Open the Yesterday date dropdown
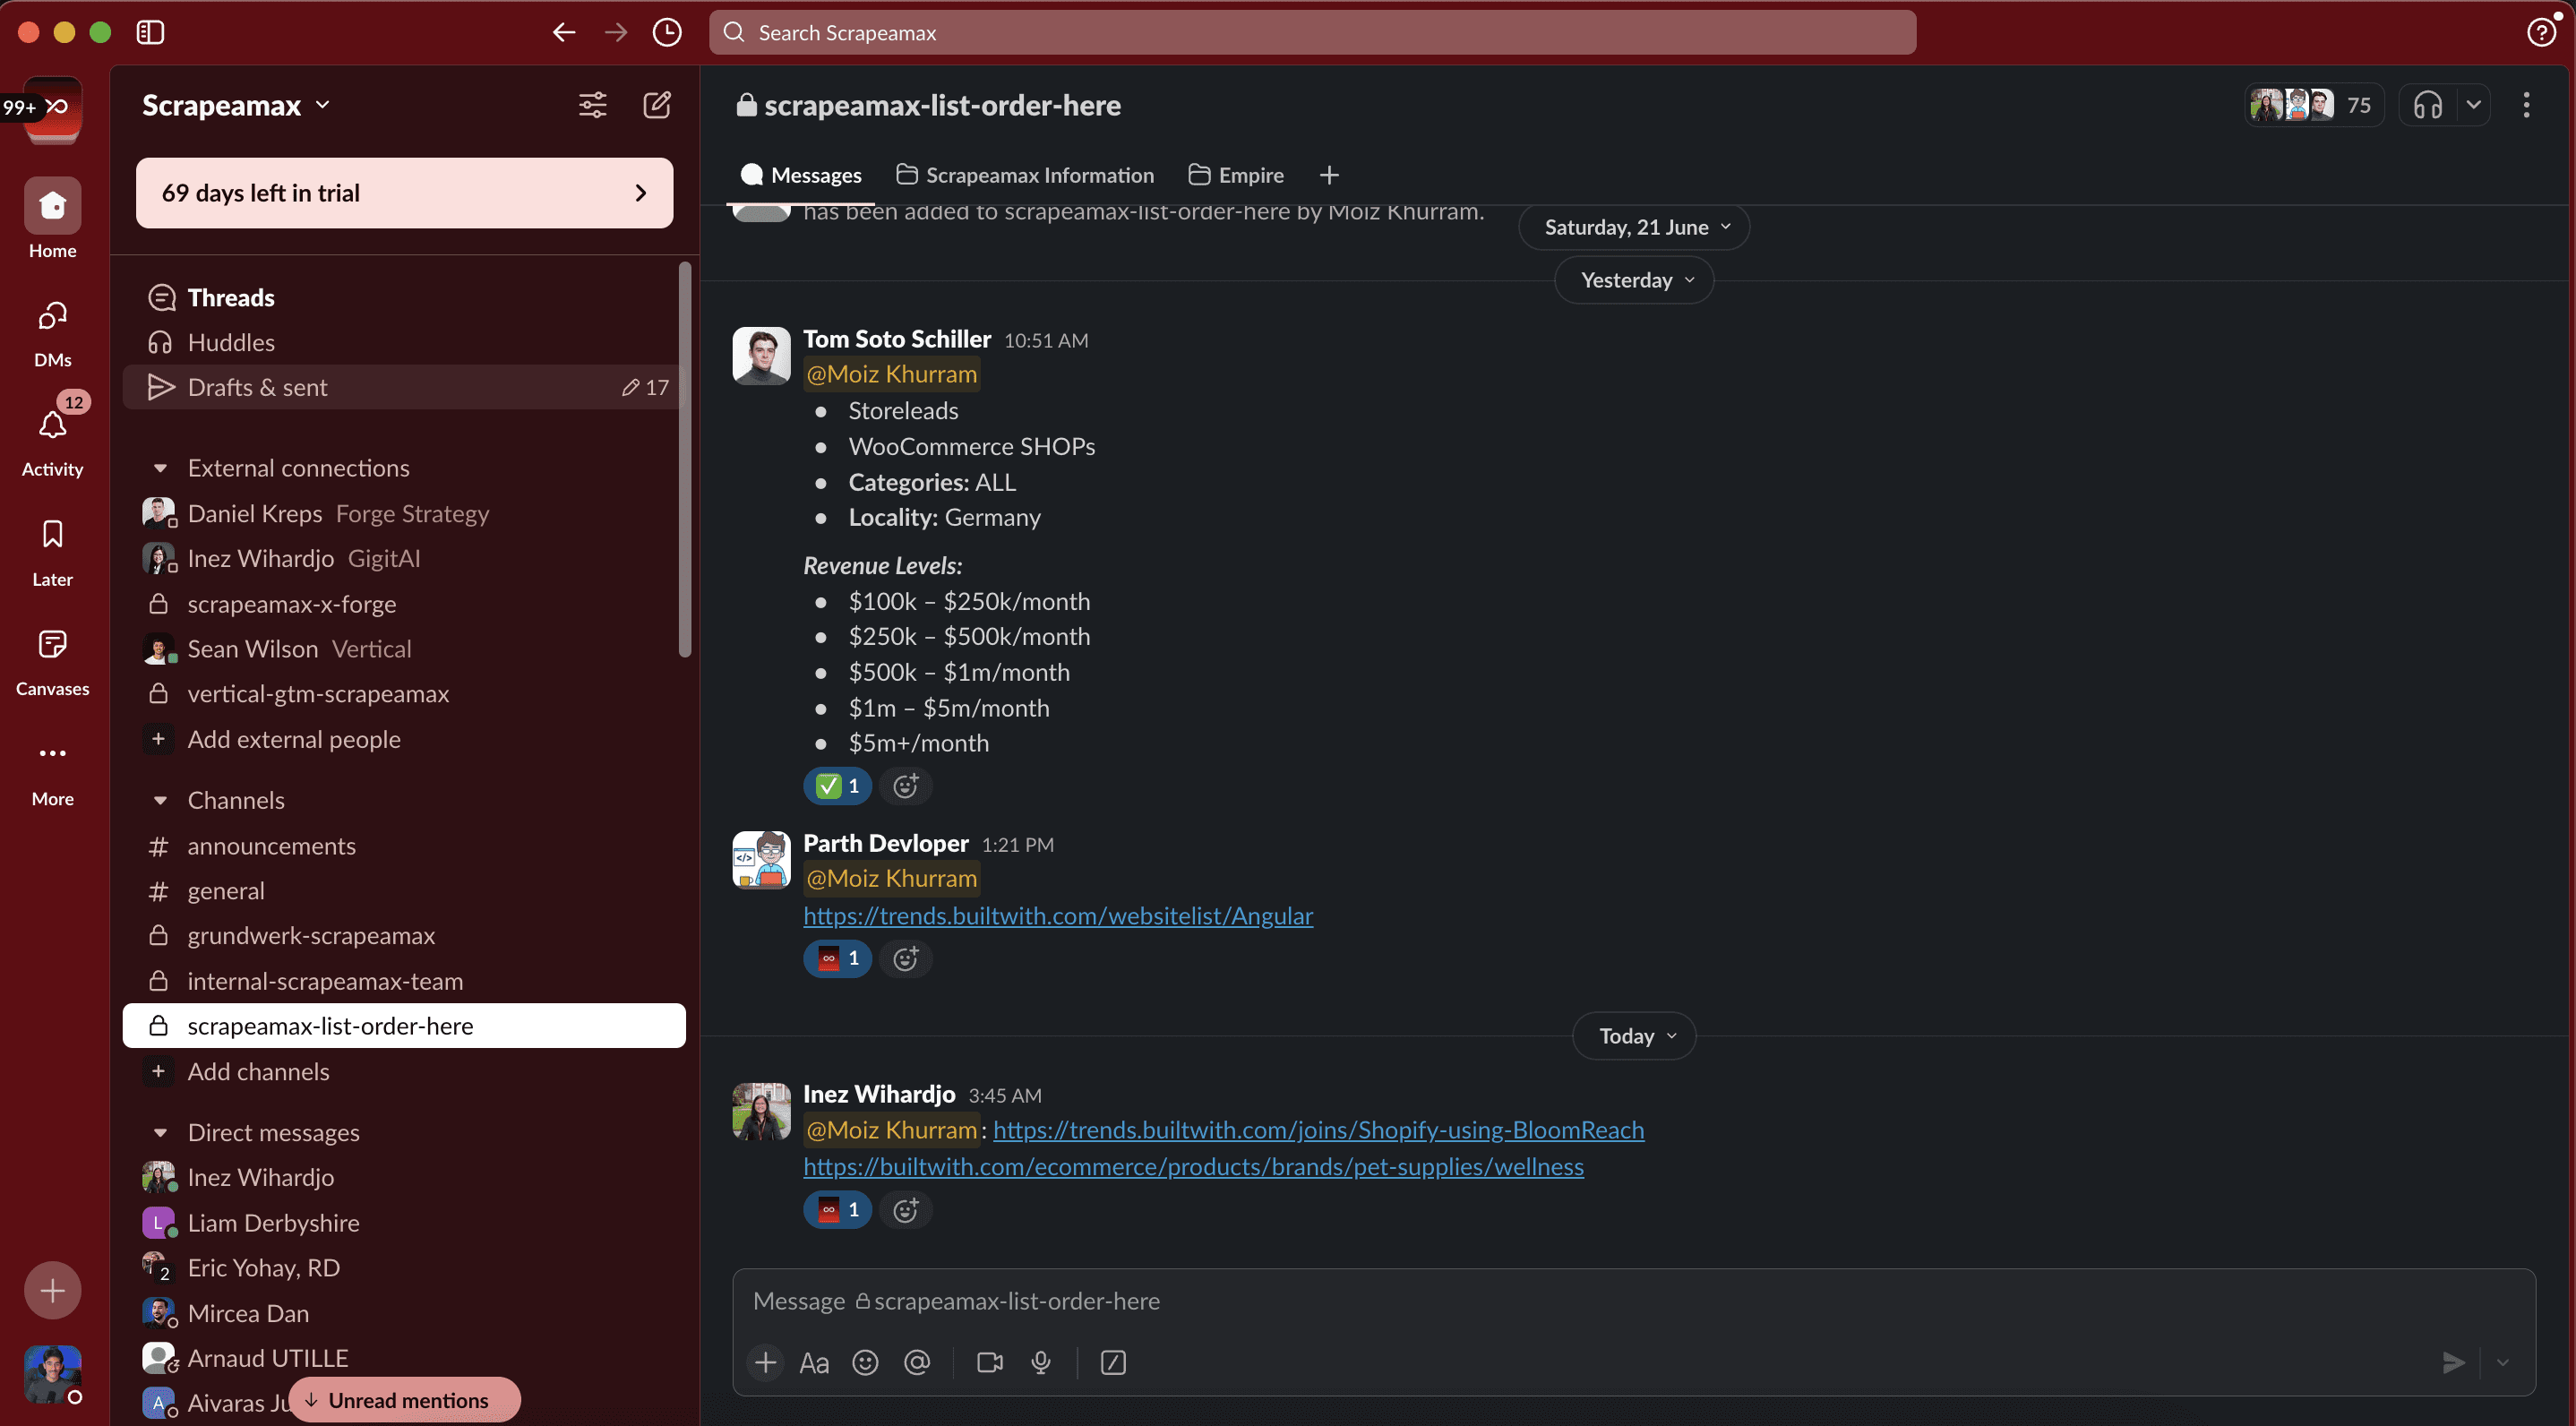The image size is (2576, 1426). pyautogui.click(x=1634, y=280)
